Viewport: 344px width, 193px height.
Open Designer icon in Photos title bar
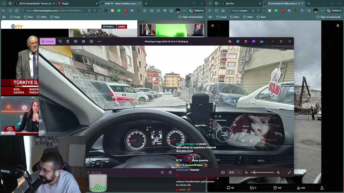coord(246,41)
